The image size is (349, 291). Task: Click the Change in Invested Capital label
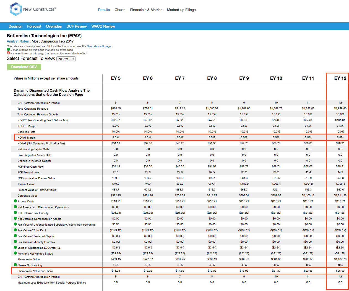click(34, 161)
